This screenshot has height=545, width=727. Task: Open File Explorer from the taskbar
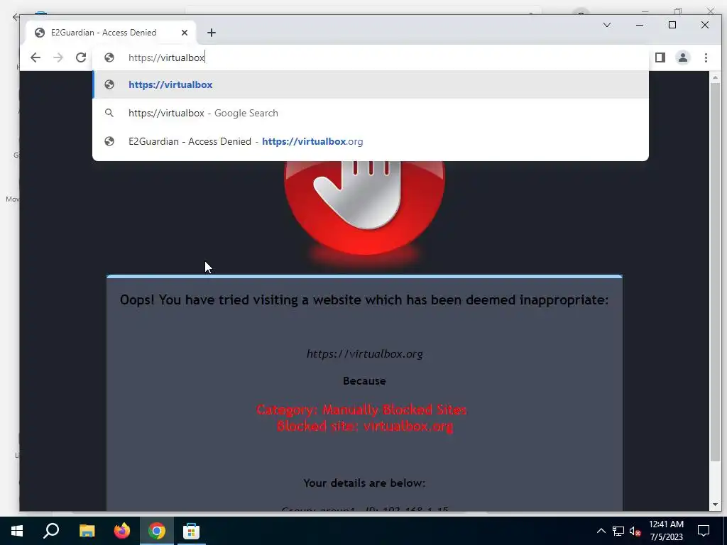coord(87,531)
